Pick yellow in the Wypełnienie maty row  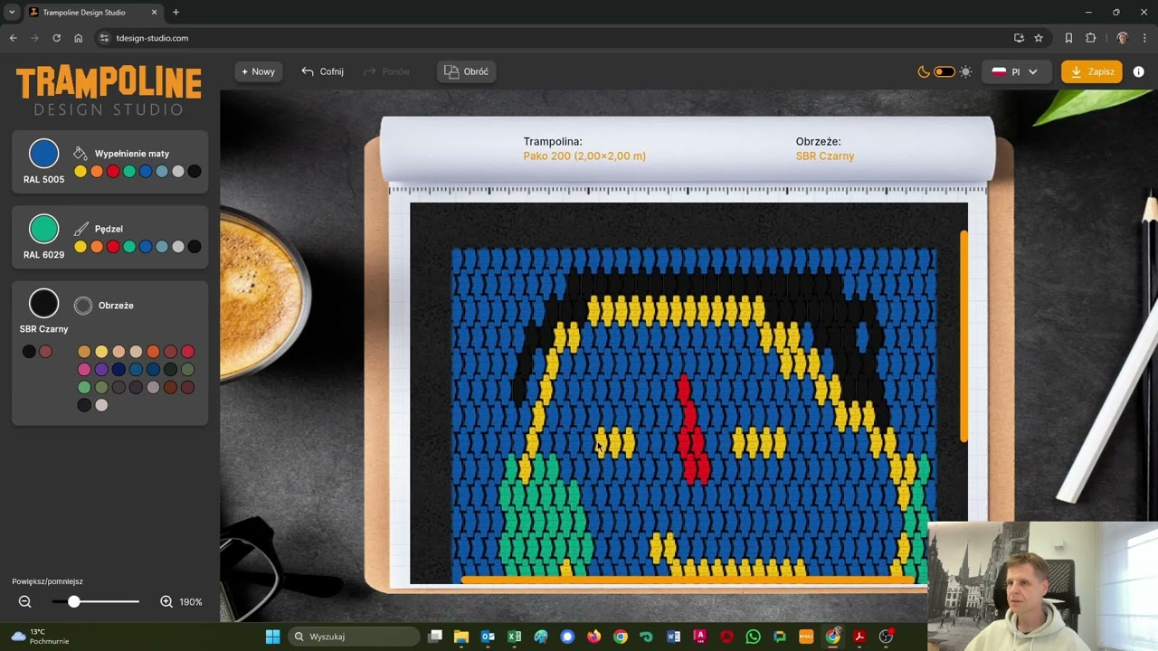pos(81,172)
